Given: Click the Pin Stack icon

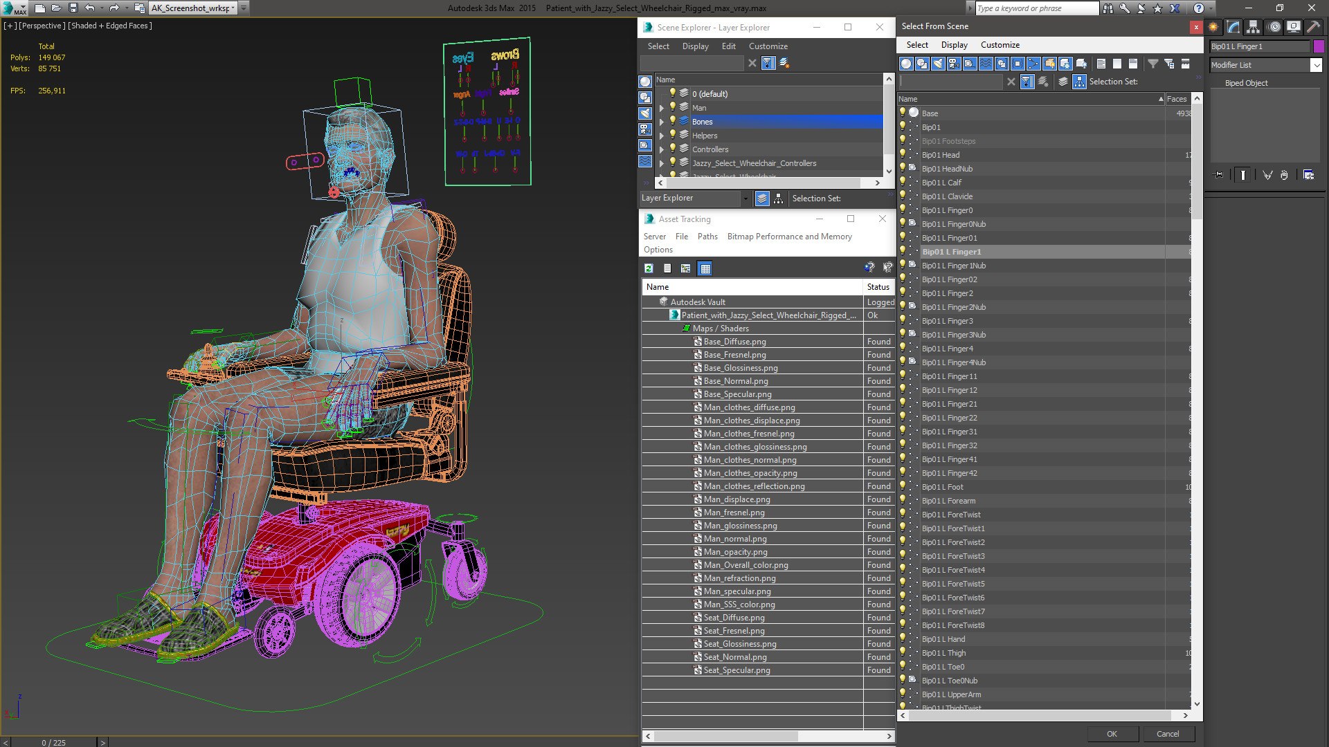Looking at the screenshot, I should (x=1219, y=175).
